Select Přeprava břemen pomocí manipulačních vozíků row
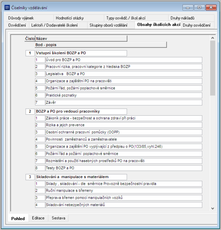Image resolution: width=221 pixels, height=230 pixels. (x=124, y=198)
